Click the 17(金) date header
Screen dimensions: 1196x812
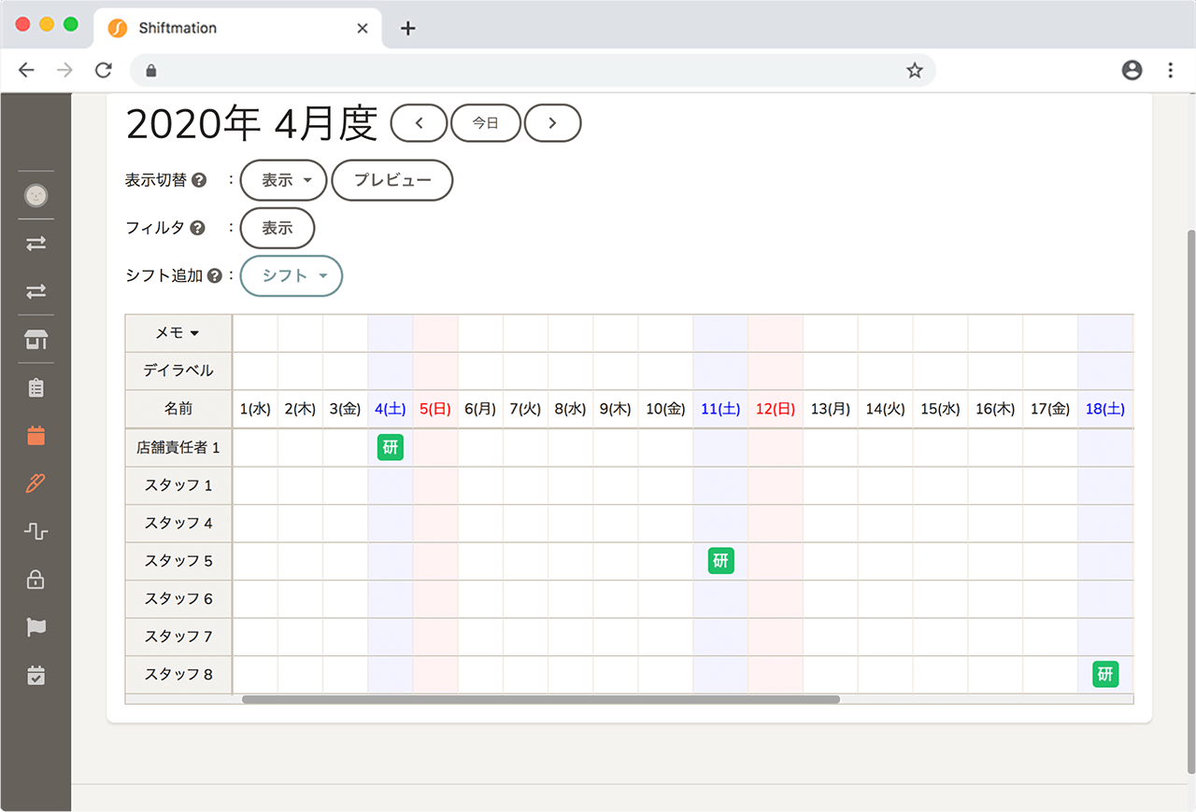pos(1050,409)
